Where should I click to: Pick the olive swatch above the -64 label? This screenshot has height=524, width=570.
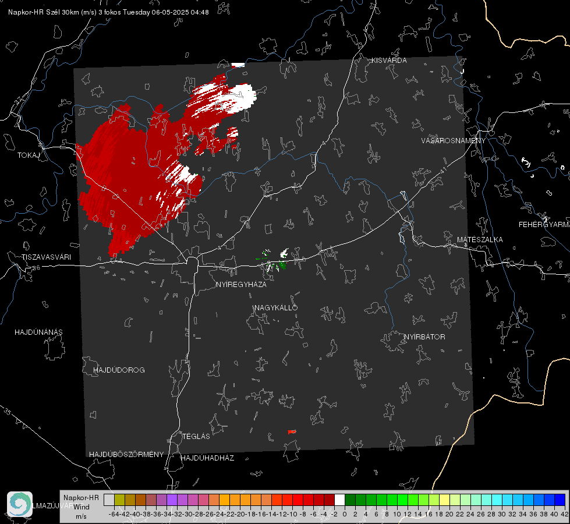pos(119,500)
